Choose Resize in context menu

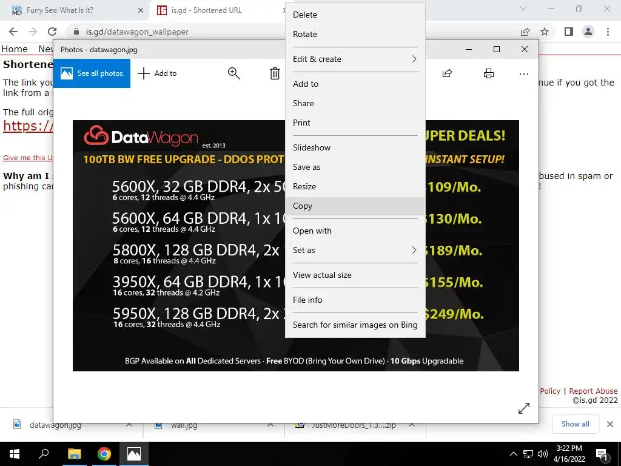(355, 187)
